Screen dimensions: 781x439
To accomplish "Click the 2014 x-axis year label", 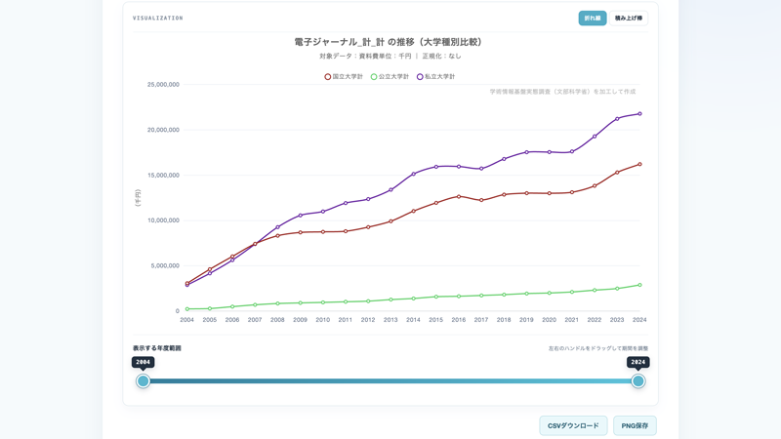I will click(x=413, y=320).
